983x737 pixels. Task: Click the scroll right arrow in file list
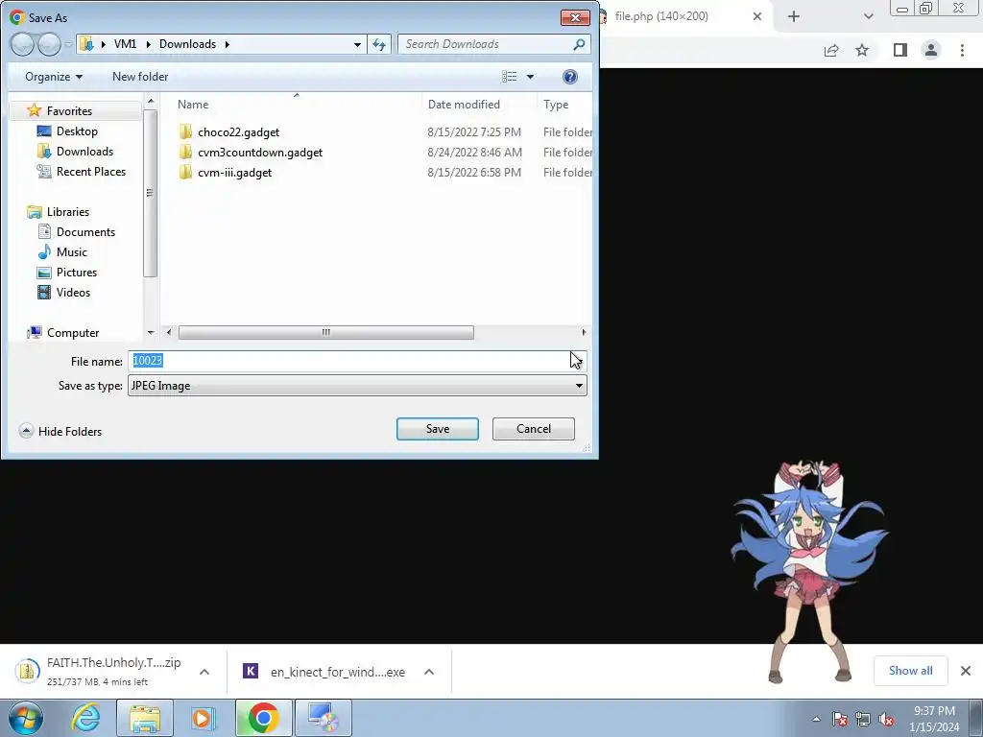pyautogui.click(x=584, y=332)
